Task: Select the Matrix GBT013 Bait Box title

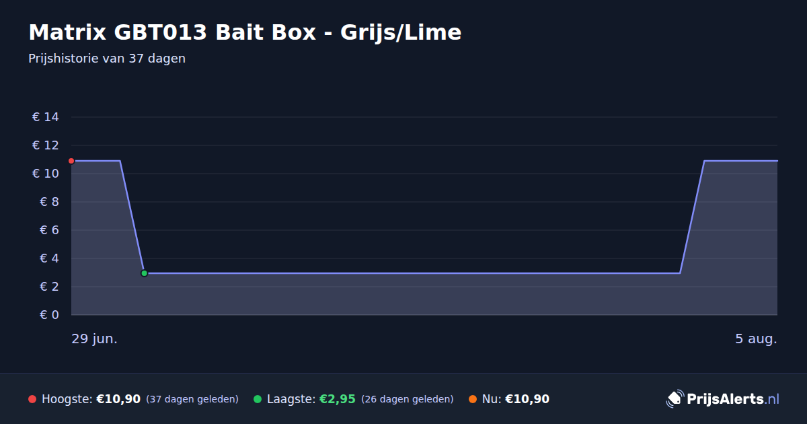Action: click(245, 32)
